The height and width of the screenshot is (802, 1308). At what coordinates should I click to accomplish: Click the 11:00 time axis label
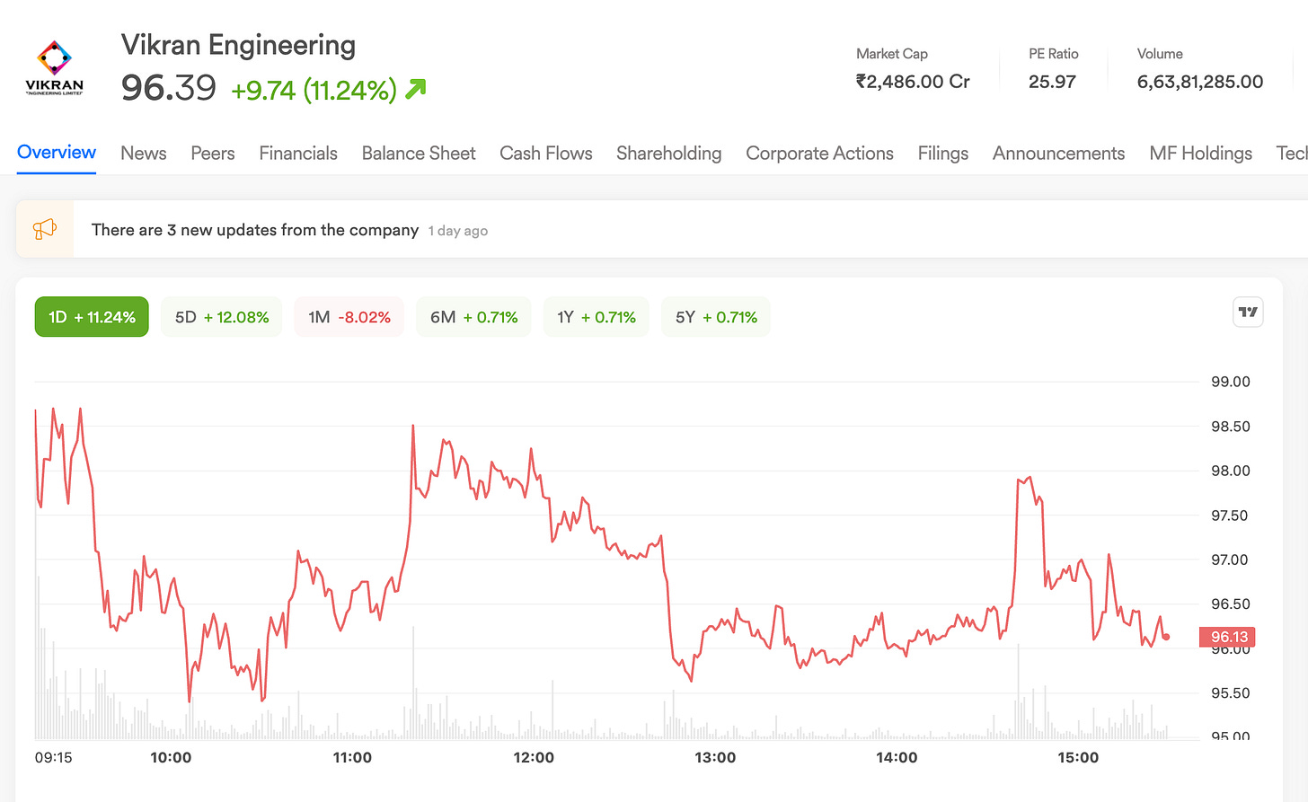(x=352, y=757)
